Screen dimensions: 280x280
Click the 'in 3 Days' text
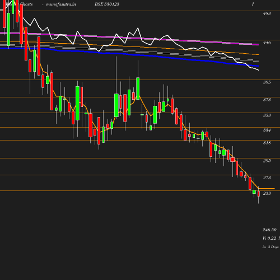tap(270, 247)
